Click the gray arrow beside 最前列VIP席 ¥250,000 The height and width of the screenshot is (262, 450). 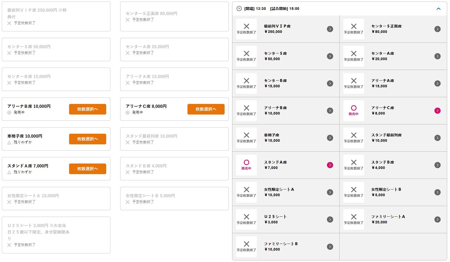330,29
